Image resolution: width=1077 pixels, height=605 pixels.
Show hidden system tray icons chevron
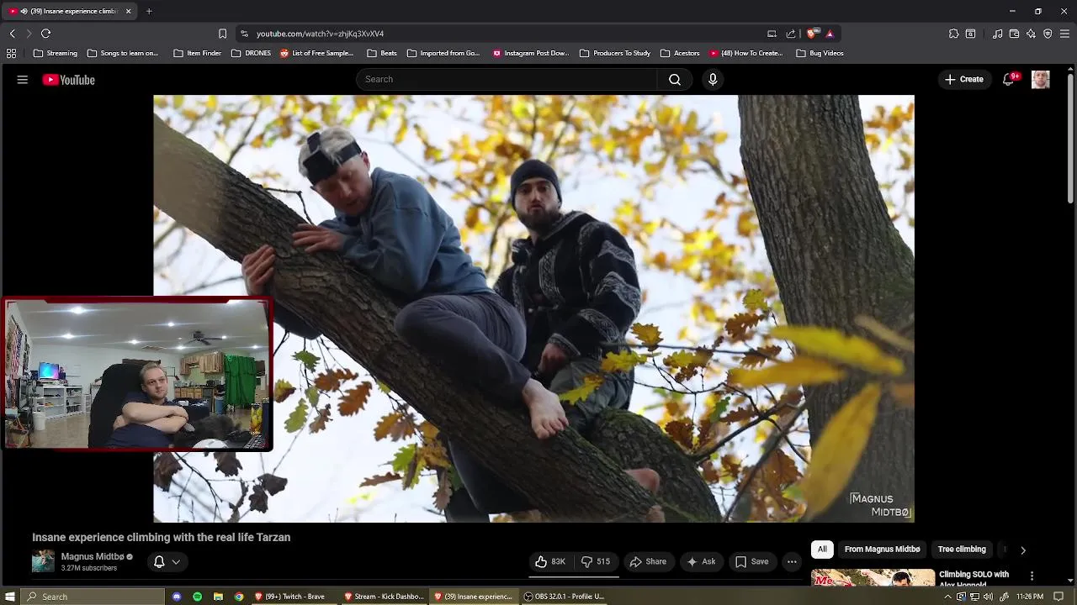(x=948, y=597)
